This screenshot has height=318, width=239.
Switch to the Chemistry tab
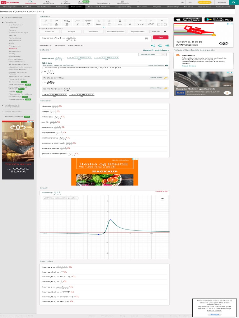[x=172, y=7]
